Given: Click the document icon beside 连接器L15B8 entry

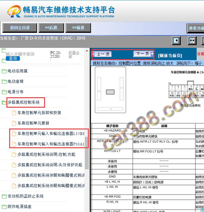Looking at the screenshot, I should tap(14, 133).
